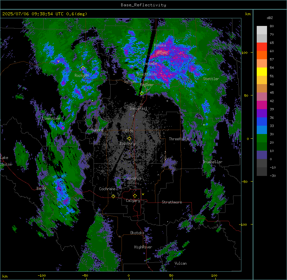The width and height of the screenshot is (287, 280).
Task: Select the red 60-65 dBZ legend swatch
Action: coord(262,47)
